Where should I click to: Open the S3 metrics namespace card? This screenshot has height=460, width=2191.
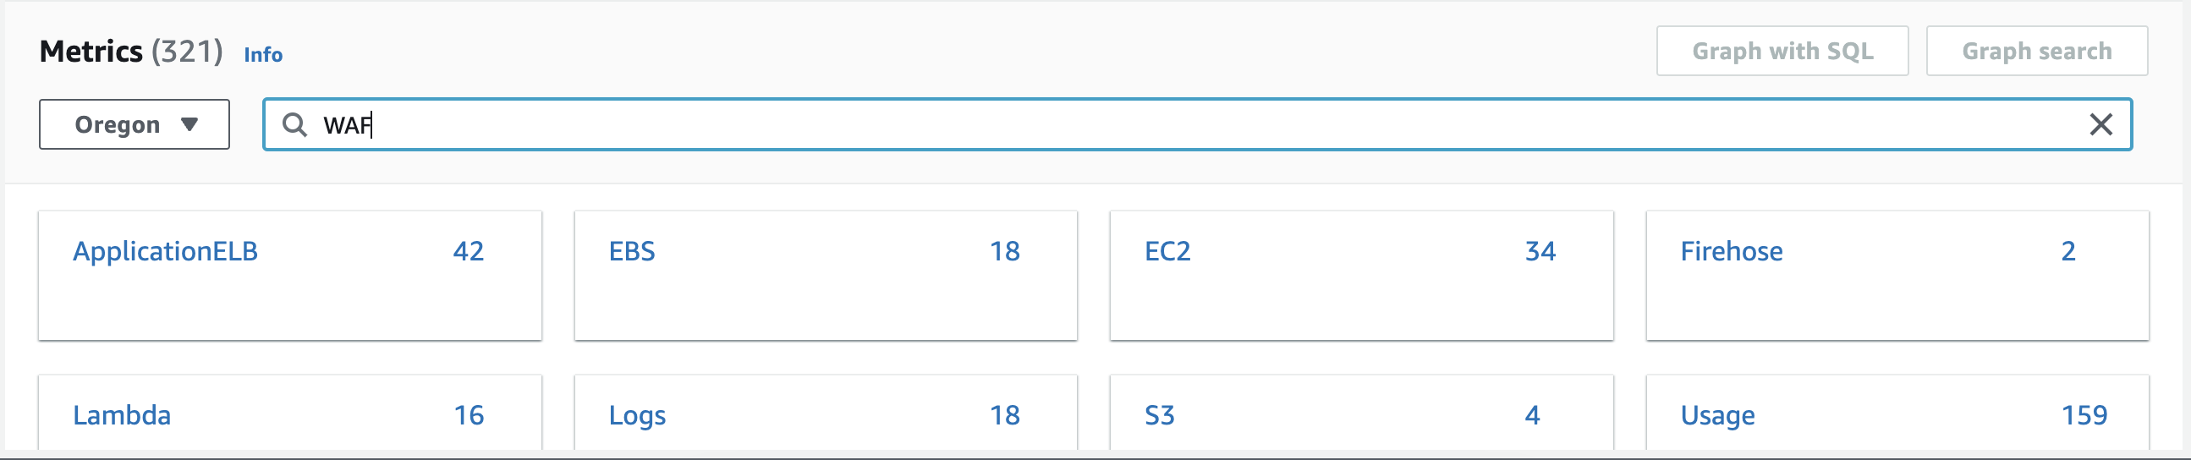(1362, 413)
